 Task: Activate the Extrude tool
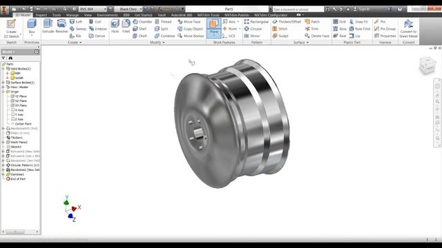point(48,26)
